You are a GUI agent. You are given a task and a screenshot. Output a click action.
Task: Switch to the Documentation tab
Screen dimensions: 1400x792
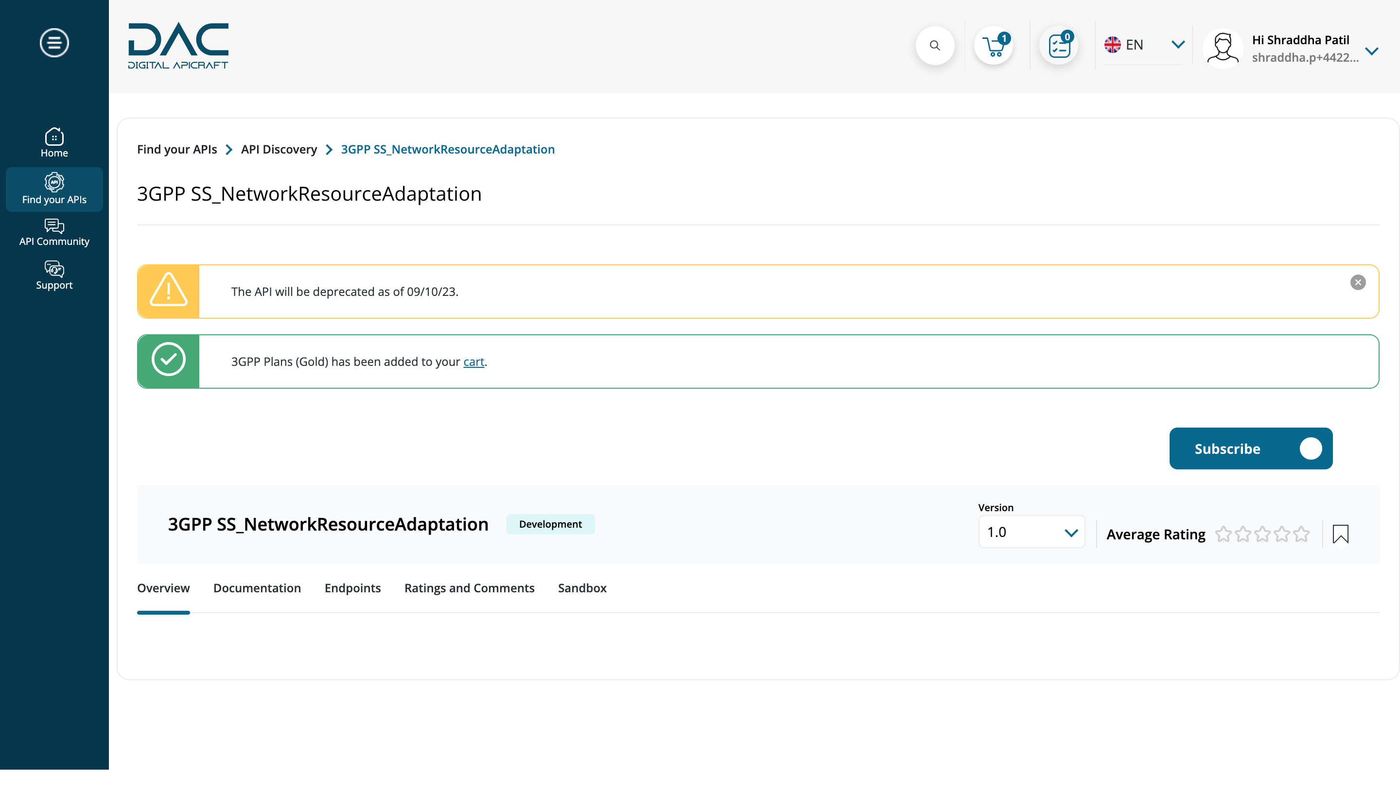(x=257, y=588)
